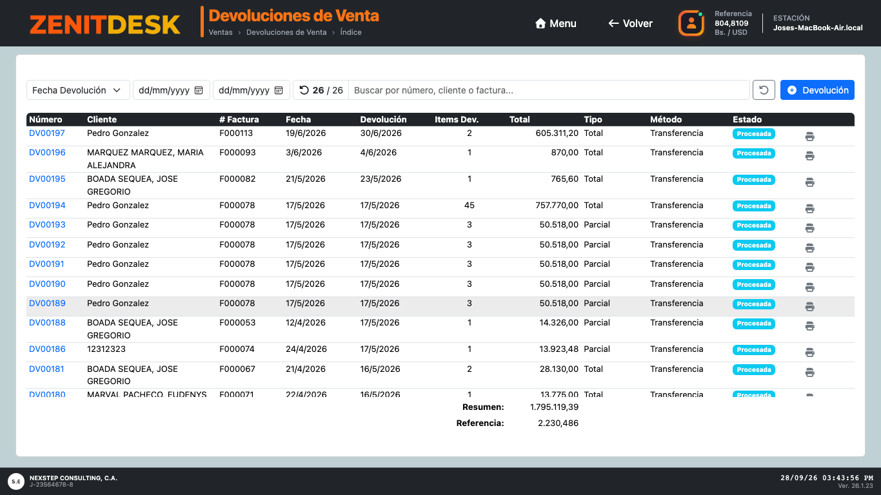Viewport: 881px width, 495px height.
Task: Open Ventas breadcrumb
Action: (x=221, y=32)
